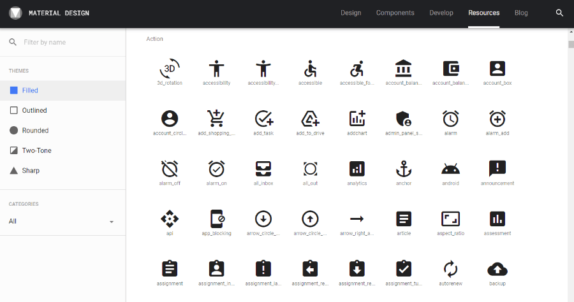574x302 pixels.
Task: Choose the Rounded theme
Action: pos(63,131)
